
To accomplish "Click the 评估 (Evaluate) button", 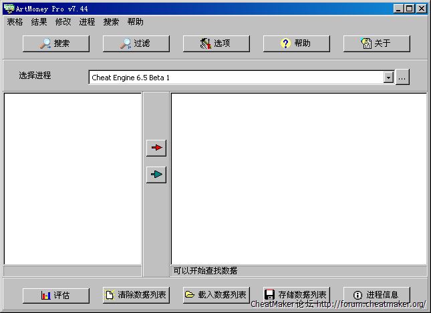I will 55,295.
